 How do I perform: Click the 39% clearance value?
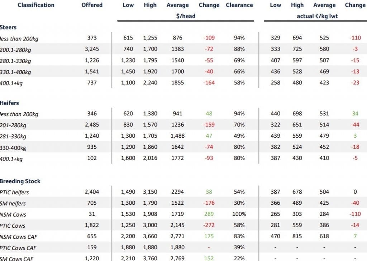(x=239, y=247)
